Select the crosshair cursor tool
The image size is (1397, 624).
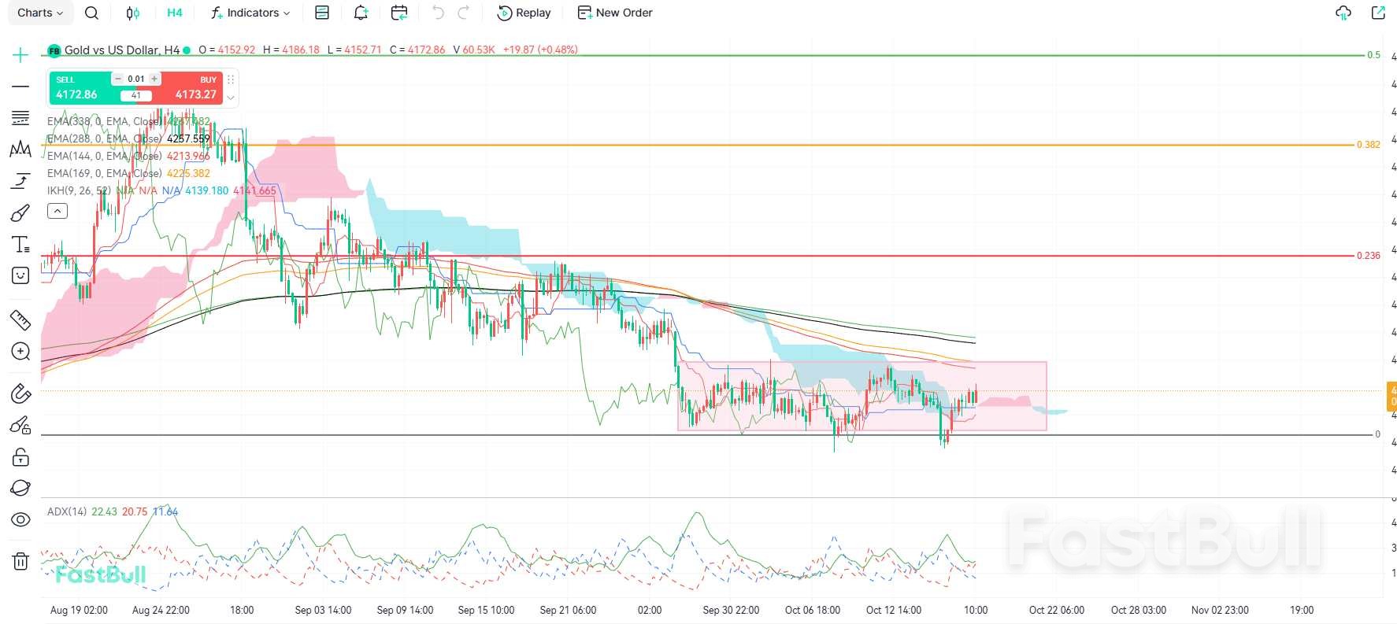click(x=20, y=54)
